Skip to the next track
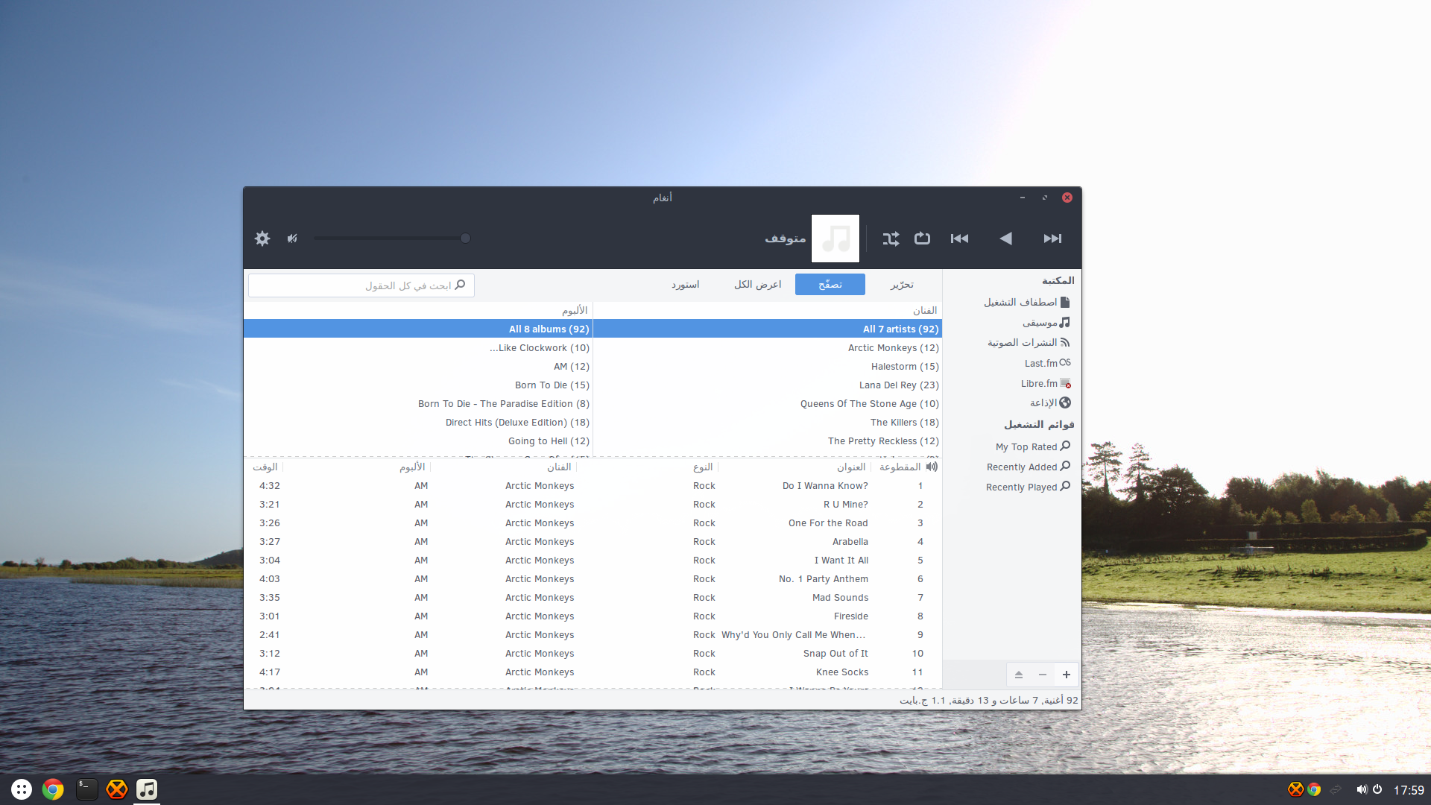Screen dimensions: 1431x805 click(x=1052, y=239)
